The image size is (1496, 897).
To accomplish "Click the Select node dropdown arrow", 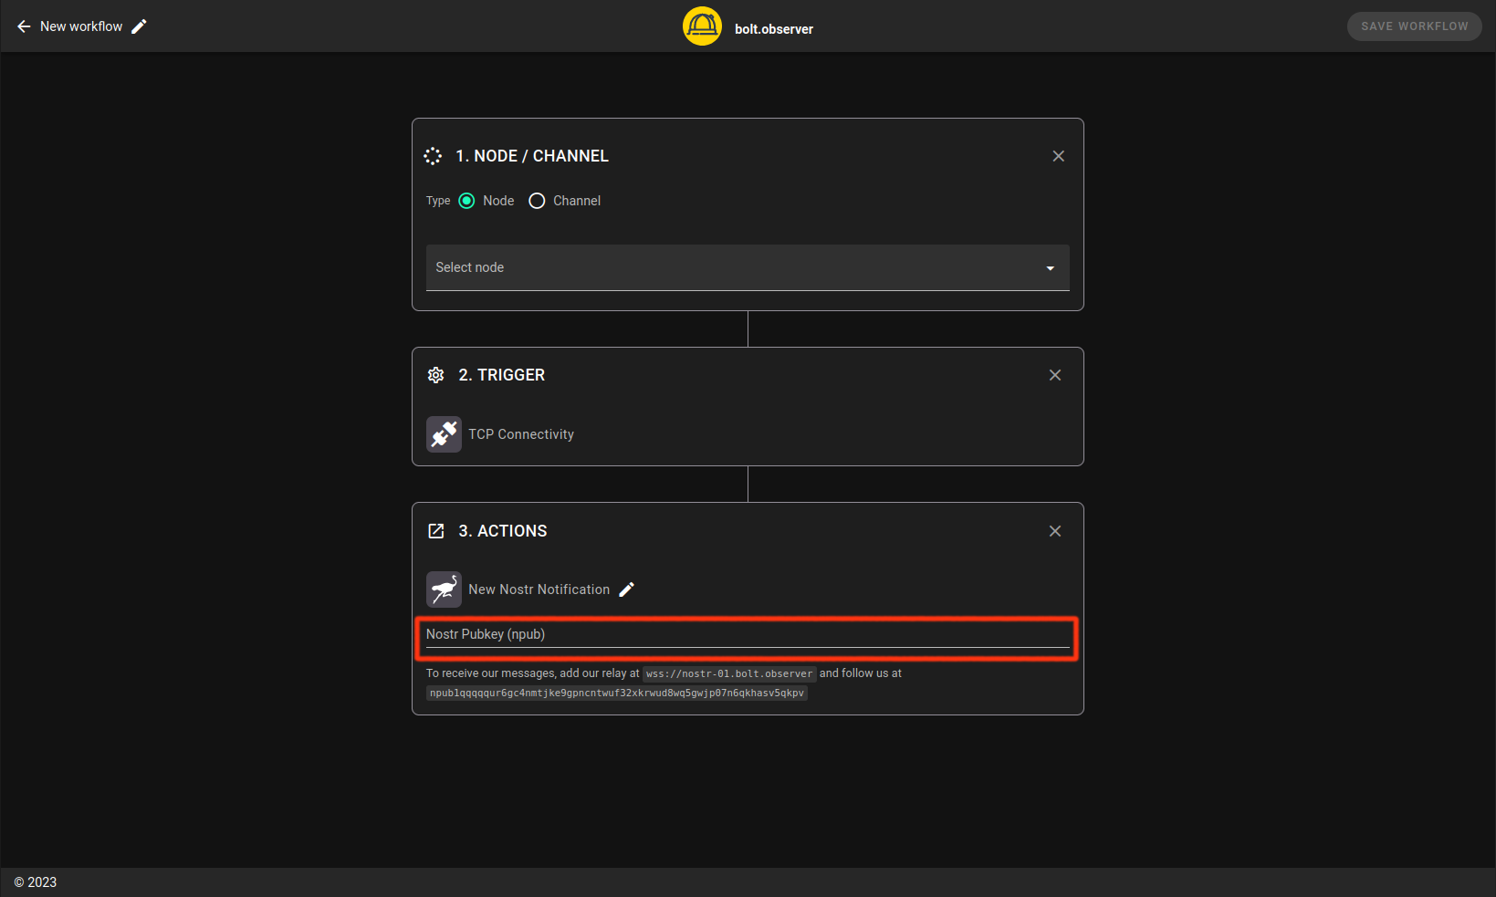I will tap(1050, 268).
